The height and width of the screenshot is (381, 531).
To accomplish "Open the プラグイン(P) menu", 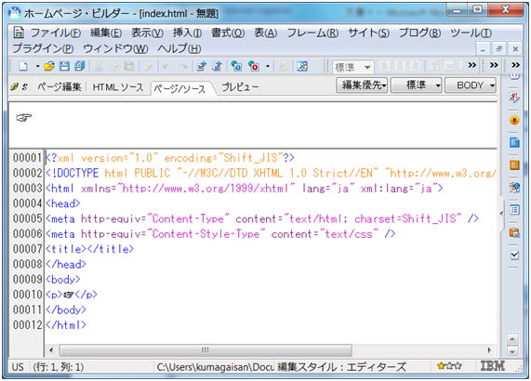I will click(43, 48).
